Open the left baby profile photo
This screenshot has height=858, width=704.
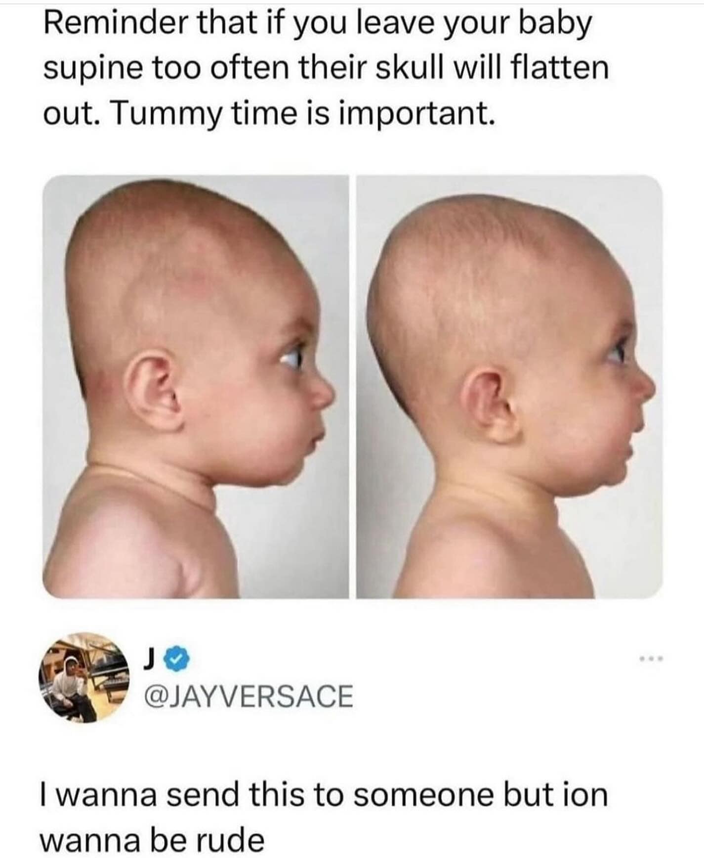pos(196,387)
